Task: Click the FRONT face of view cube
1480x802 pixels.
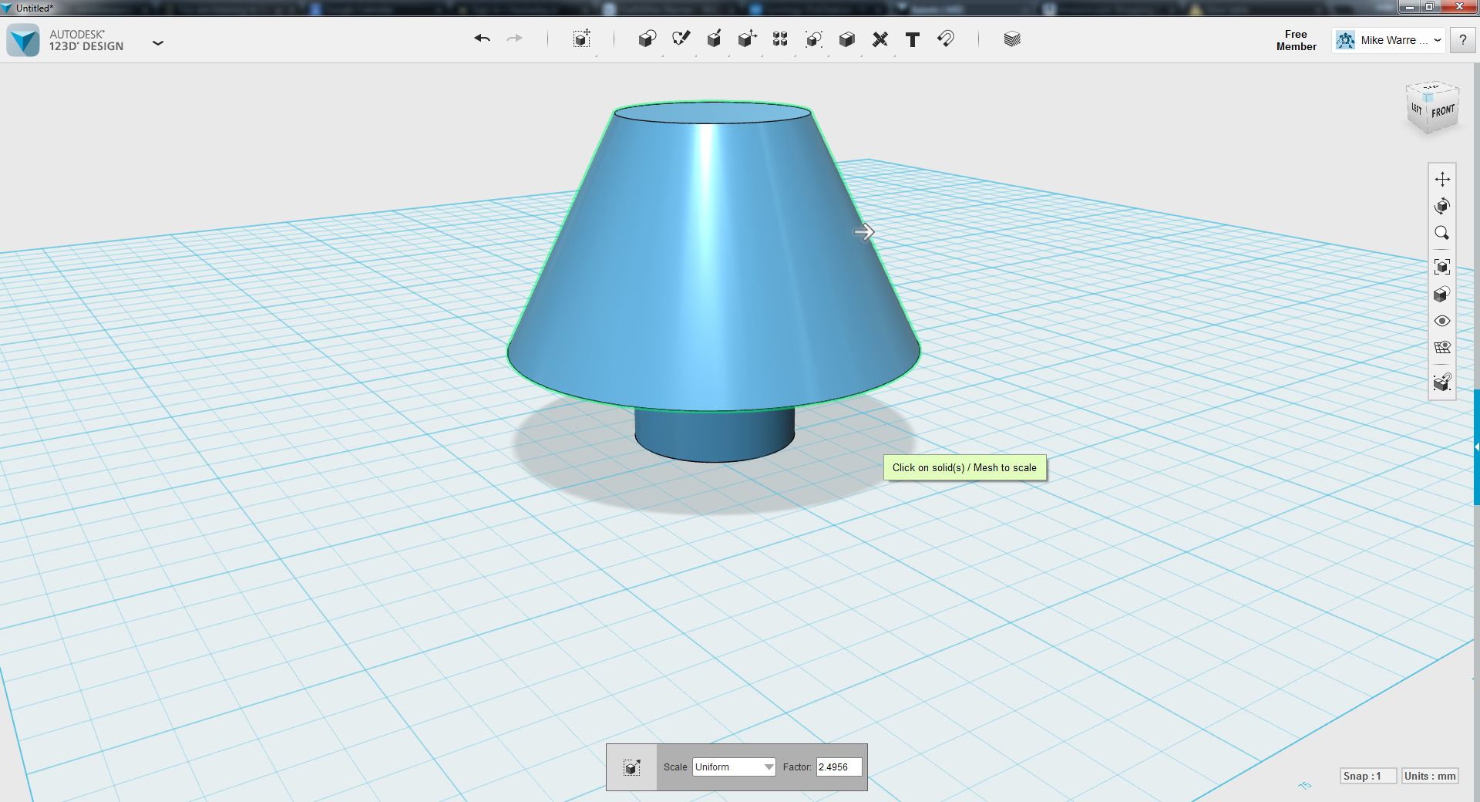Action: click(1443, 112)
